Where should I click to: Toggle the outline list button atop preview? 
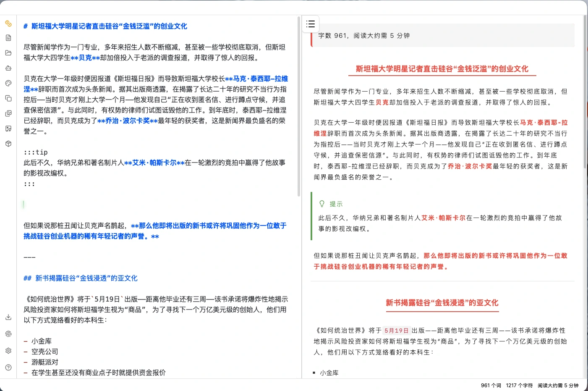311,24
